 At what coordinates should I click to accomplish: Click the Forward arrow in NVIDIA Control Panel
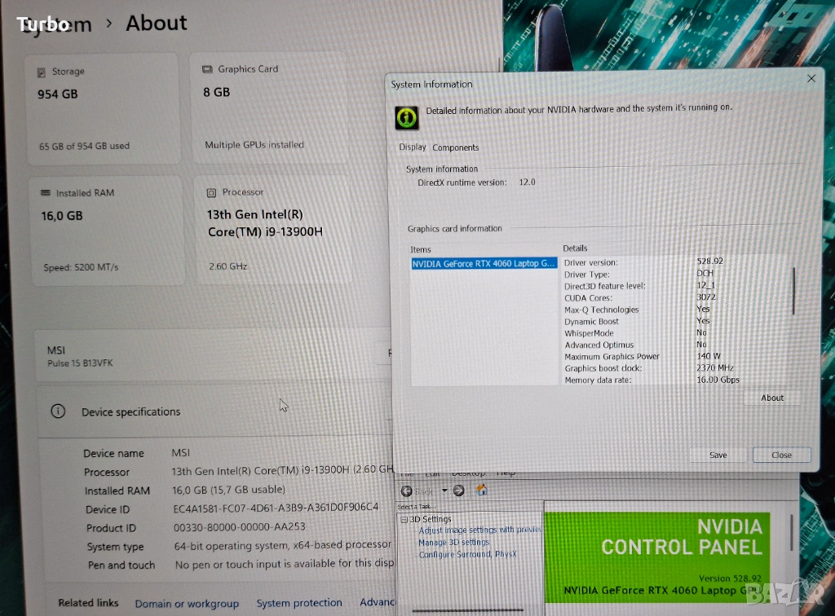pos(458,491)
